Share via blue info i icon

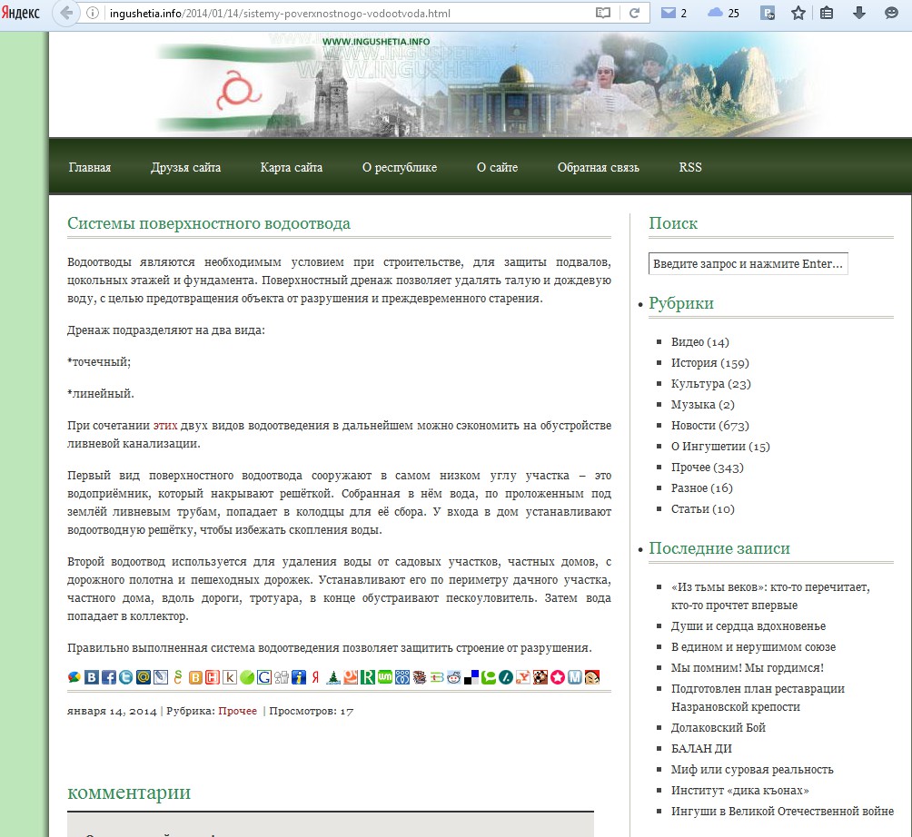pos(299,677)
